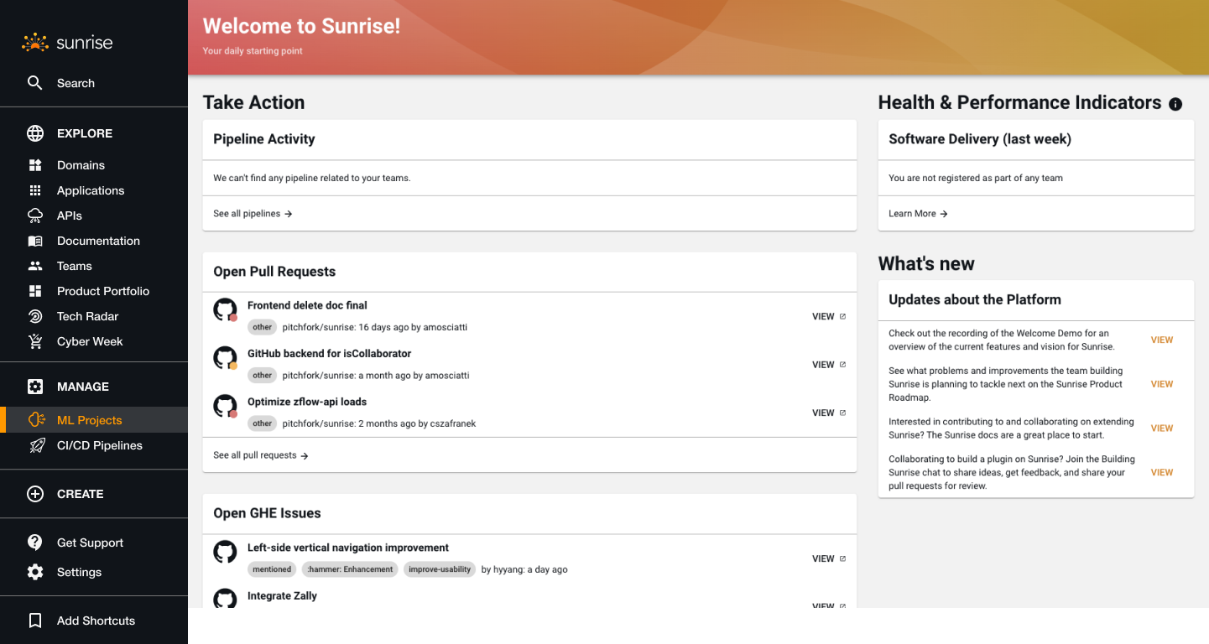Image resolution: width=1209 pixels, height=644 pixels.
Task: Click the Sunrise logo icon
Action: click(35, 42)
